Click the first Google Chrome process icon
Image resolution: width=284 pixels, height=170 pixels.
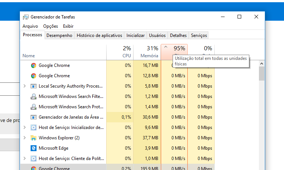[x=34, y=65]
